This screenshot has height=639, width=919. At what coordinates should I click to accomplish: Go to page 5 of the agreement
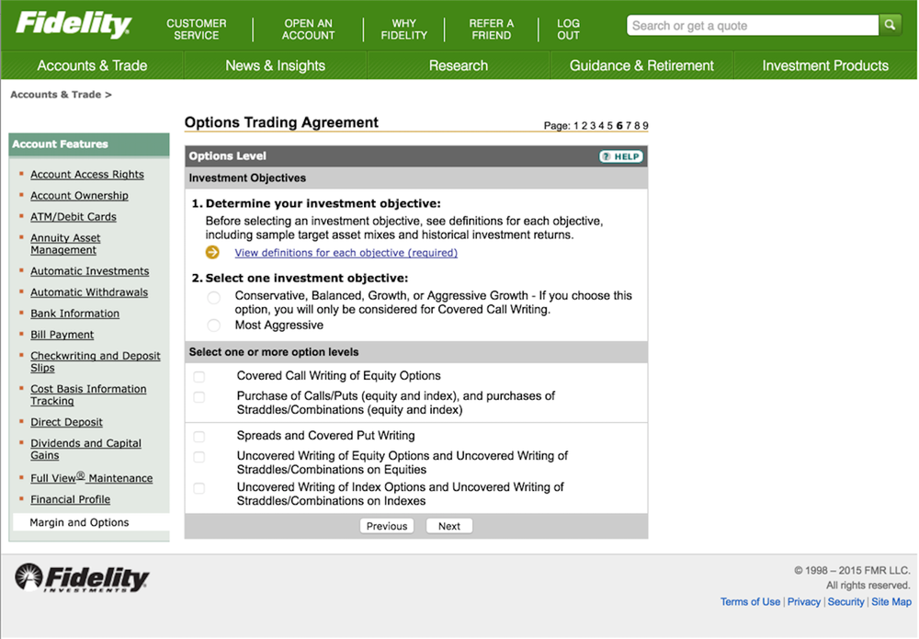point(609,125)
